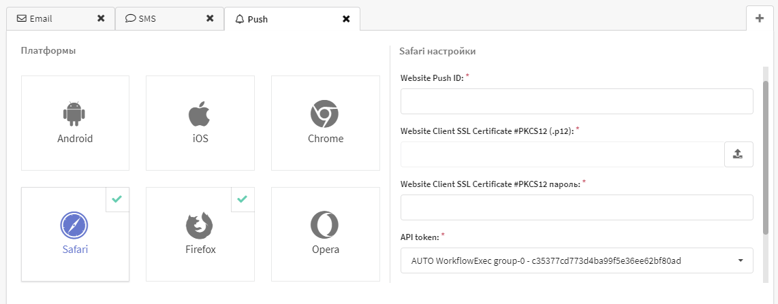Close the Email tab

pyautogui.click(x=101, y=18)
